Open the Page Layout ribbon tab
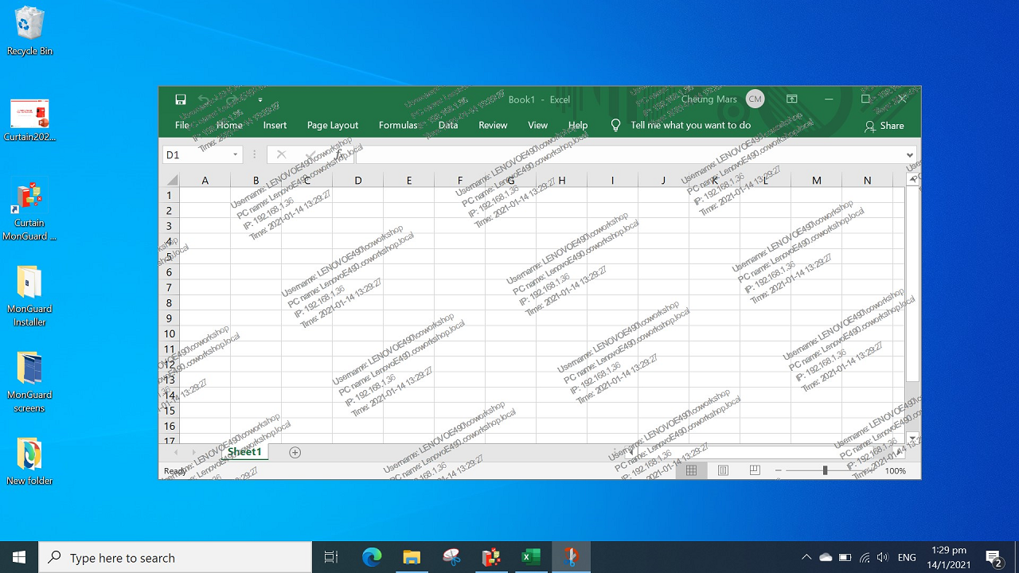Viewport: 1019px width, 573px height. click(x=333, y=125)
